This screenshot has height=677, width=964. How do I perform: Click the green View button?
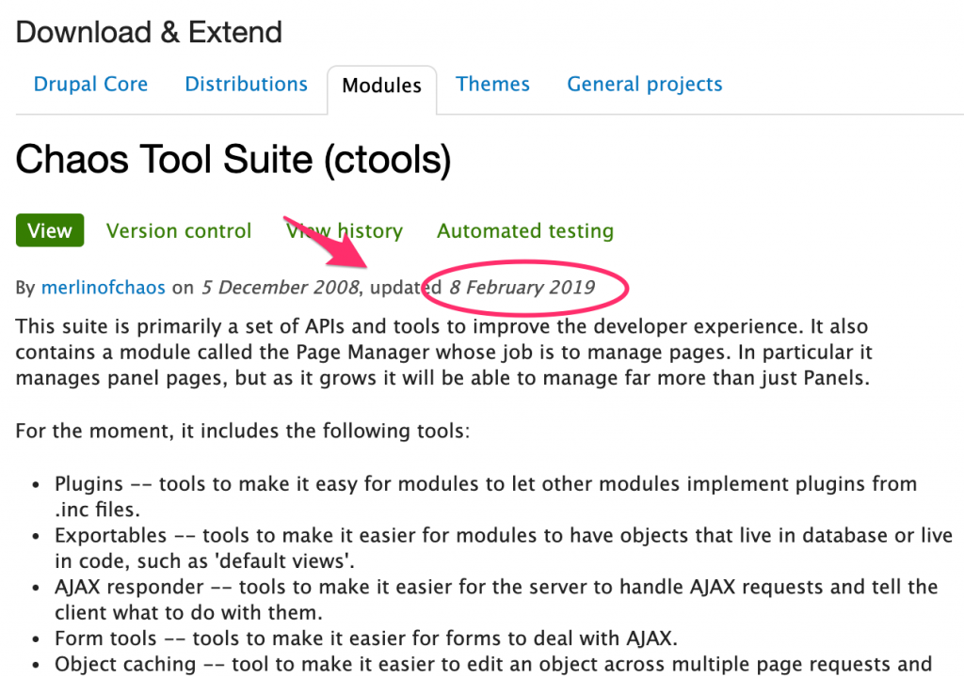tap(50, 230)
